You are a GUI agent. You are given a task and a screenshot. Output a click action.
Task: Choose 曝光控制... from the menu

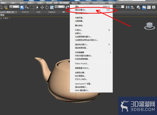click(x=91, y=26)
